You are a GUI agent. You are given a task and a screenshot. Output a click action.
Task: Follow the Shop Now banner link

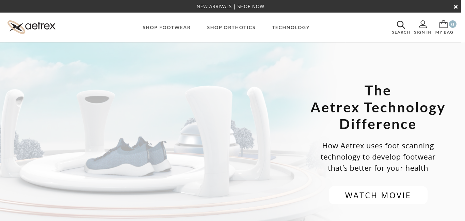251,6
